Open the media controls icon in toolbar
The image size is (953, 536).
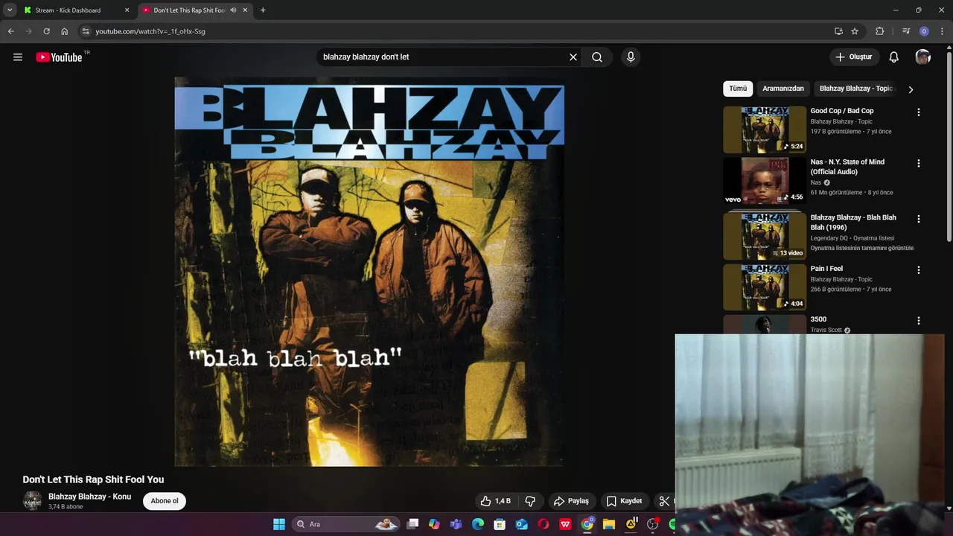click(x=906, y=31)
